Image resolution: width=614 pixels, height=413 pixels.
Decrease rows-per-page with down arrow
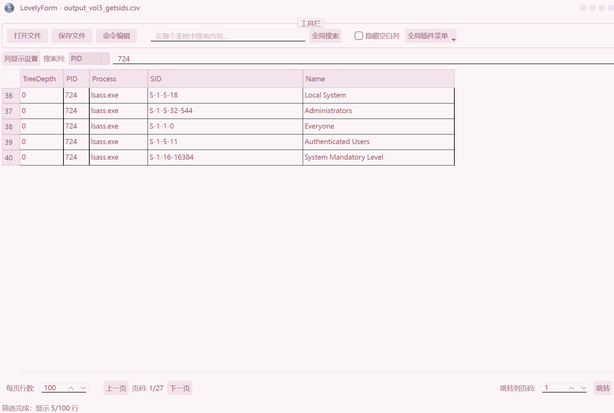click(83, 388)
